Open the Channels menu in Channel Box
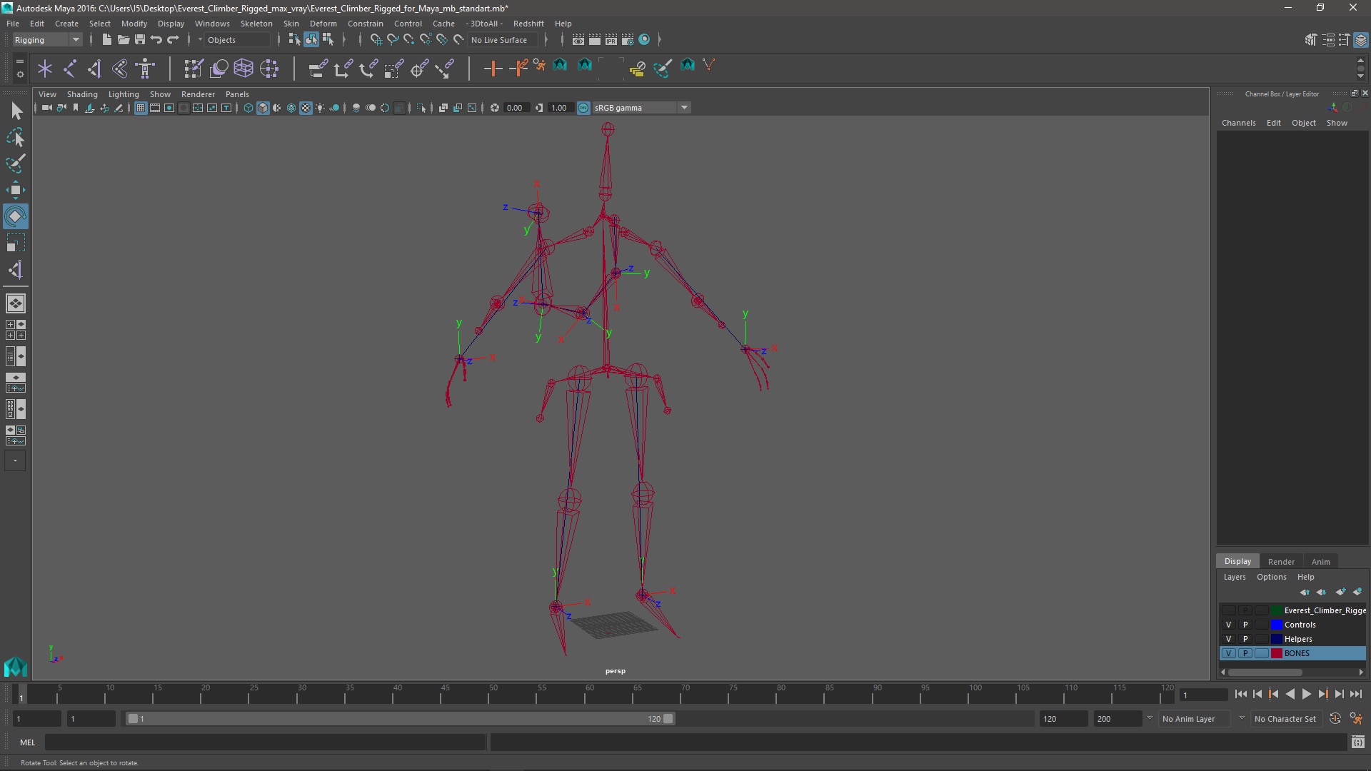Image resolution: width=1371 pixels, height=771 pixels. coord(1238,123)
